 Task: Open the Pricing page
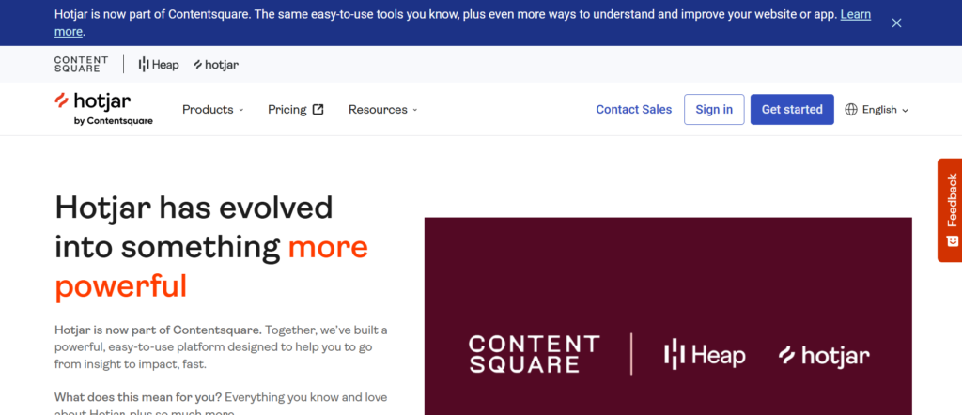pyautogui.click(x=287, y=110)
